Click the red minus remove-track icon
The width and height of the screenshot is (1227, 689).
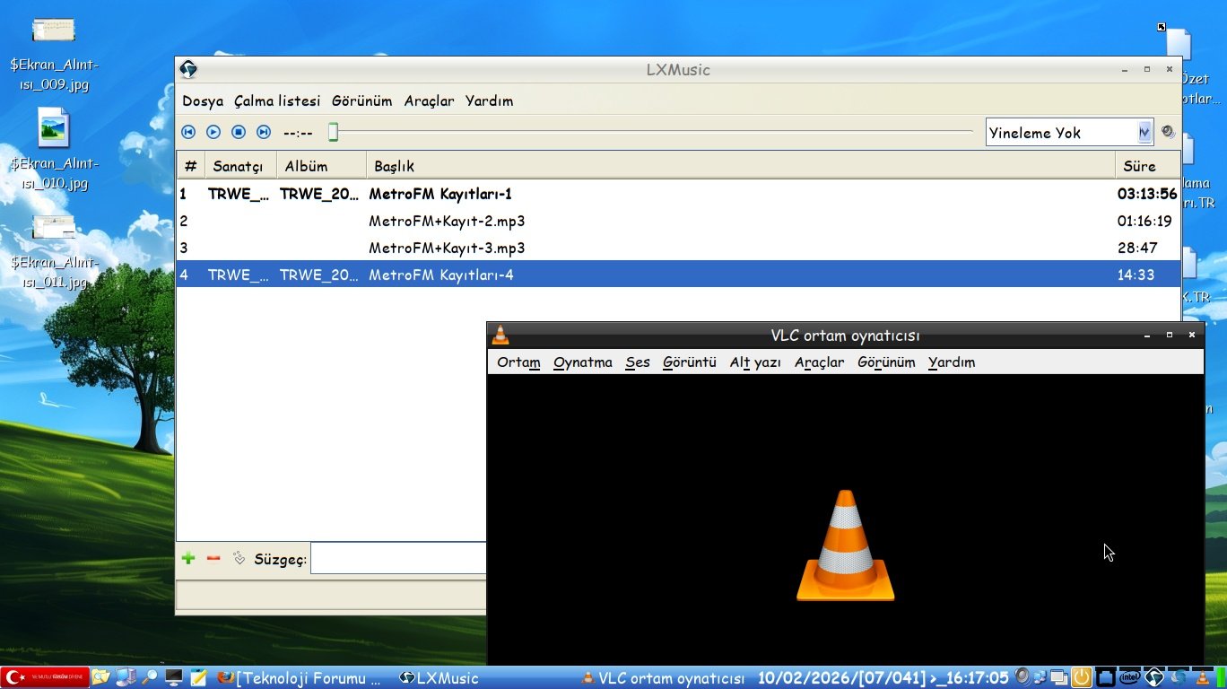pyautogui.click(x=213, y=558)
